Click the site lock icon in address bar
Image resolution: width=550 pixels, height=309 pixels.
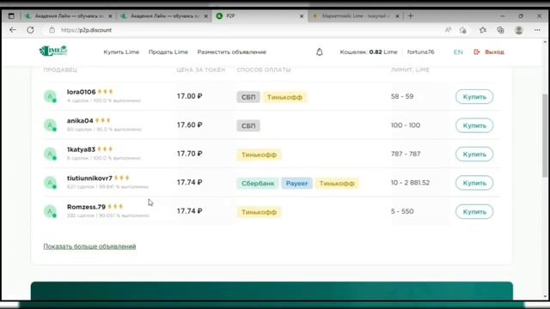[x=52, y=30]
